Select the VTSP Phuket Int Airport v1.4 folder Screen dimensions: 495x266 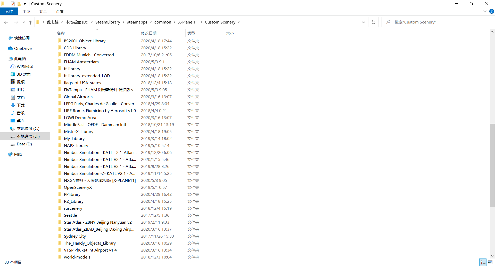click(x=90, y=250)
